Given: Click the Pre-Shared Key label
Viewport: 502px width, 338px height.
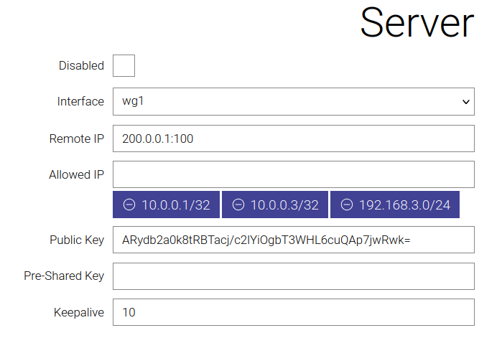Looking at the screenshot, I should 64,276.
